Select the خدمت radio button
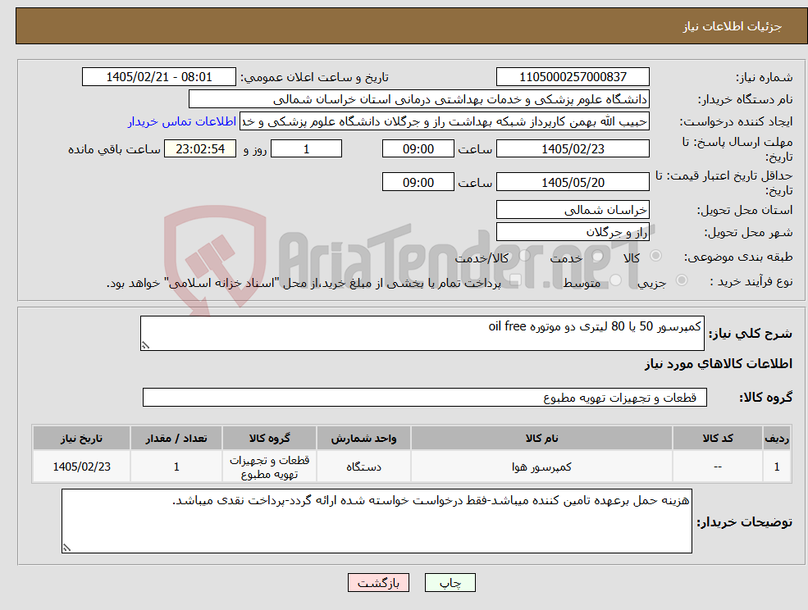 pos(598,256)
